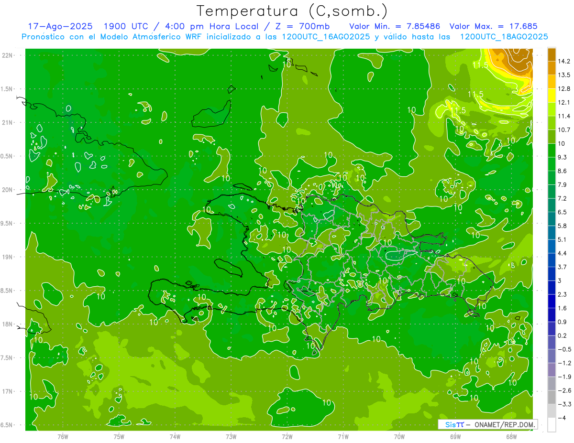The image size is (574, 443).
Task: Click the '14.2' legend scale value
Action: [563, 61]
